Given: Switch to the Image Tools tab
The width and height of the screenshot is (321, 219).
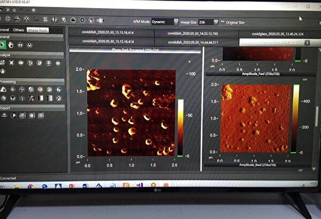Looking at the screenshot, I should point(37,30).
